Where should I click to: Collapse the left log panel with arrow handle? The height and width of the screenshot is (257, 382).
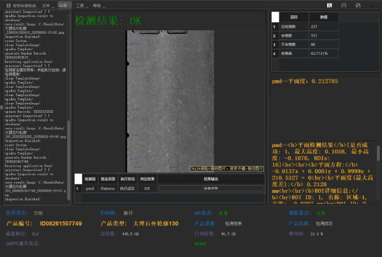(x=1, y=107)
